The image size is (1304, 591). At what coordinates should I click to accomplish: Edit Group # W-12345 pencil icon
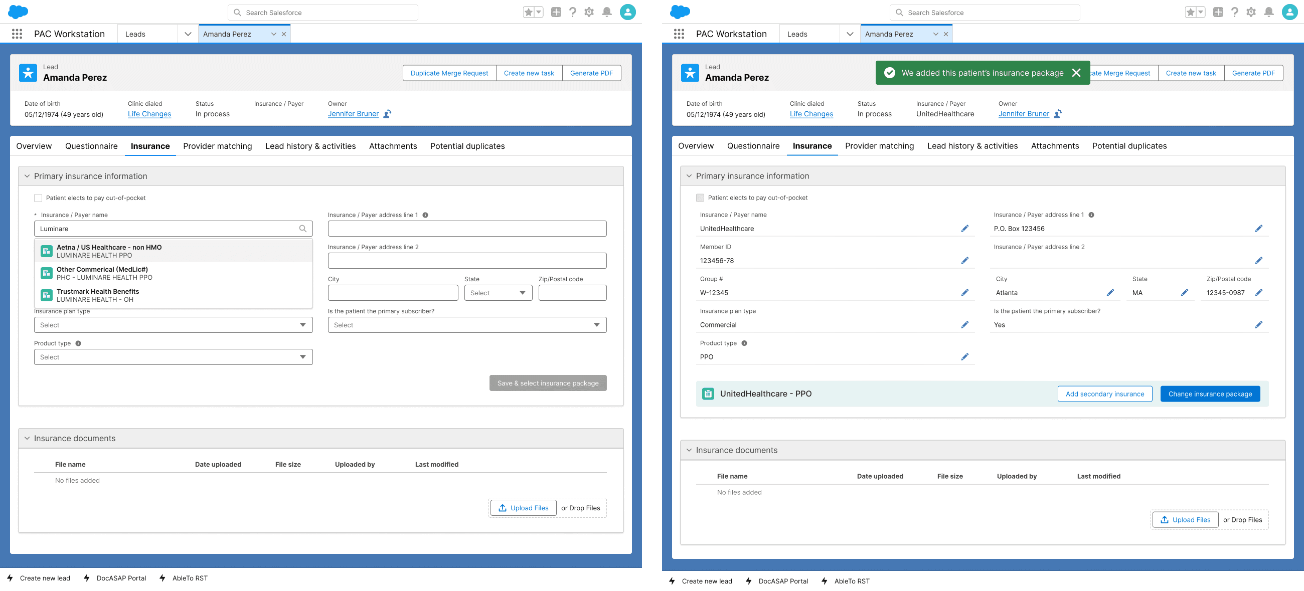point(965,293)
